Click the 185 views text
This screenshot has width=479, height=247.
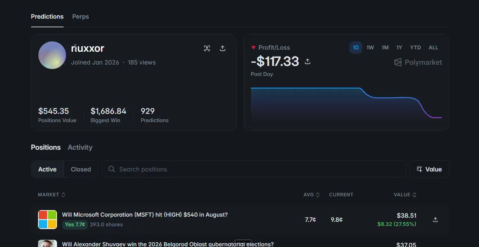[x=142, y=63]
